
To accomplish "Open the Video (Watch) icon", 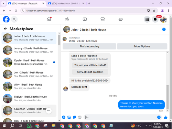I will pos(85,19).
